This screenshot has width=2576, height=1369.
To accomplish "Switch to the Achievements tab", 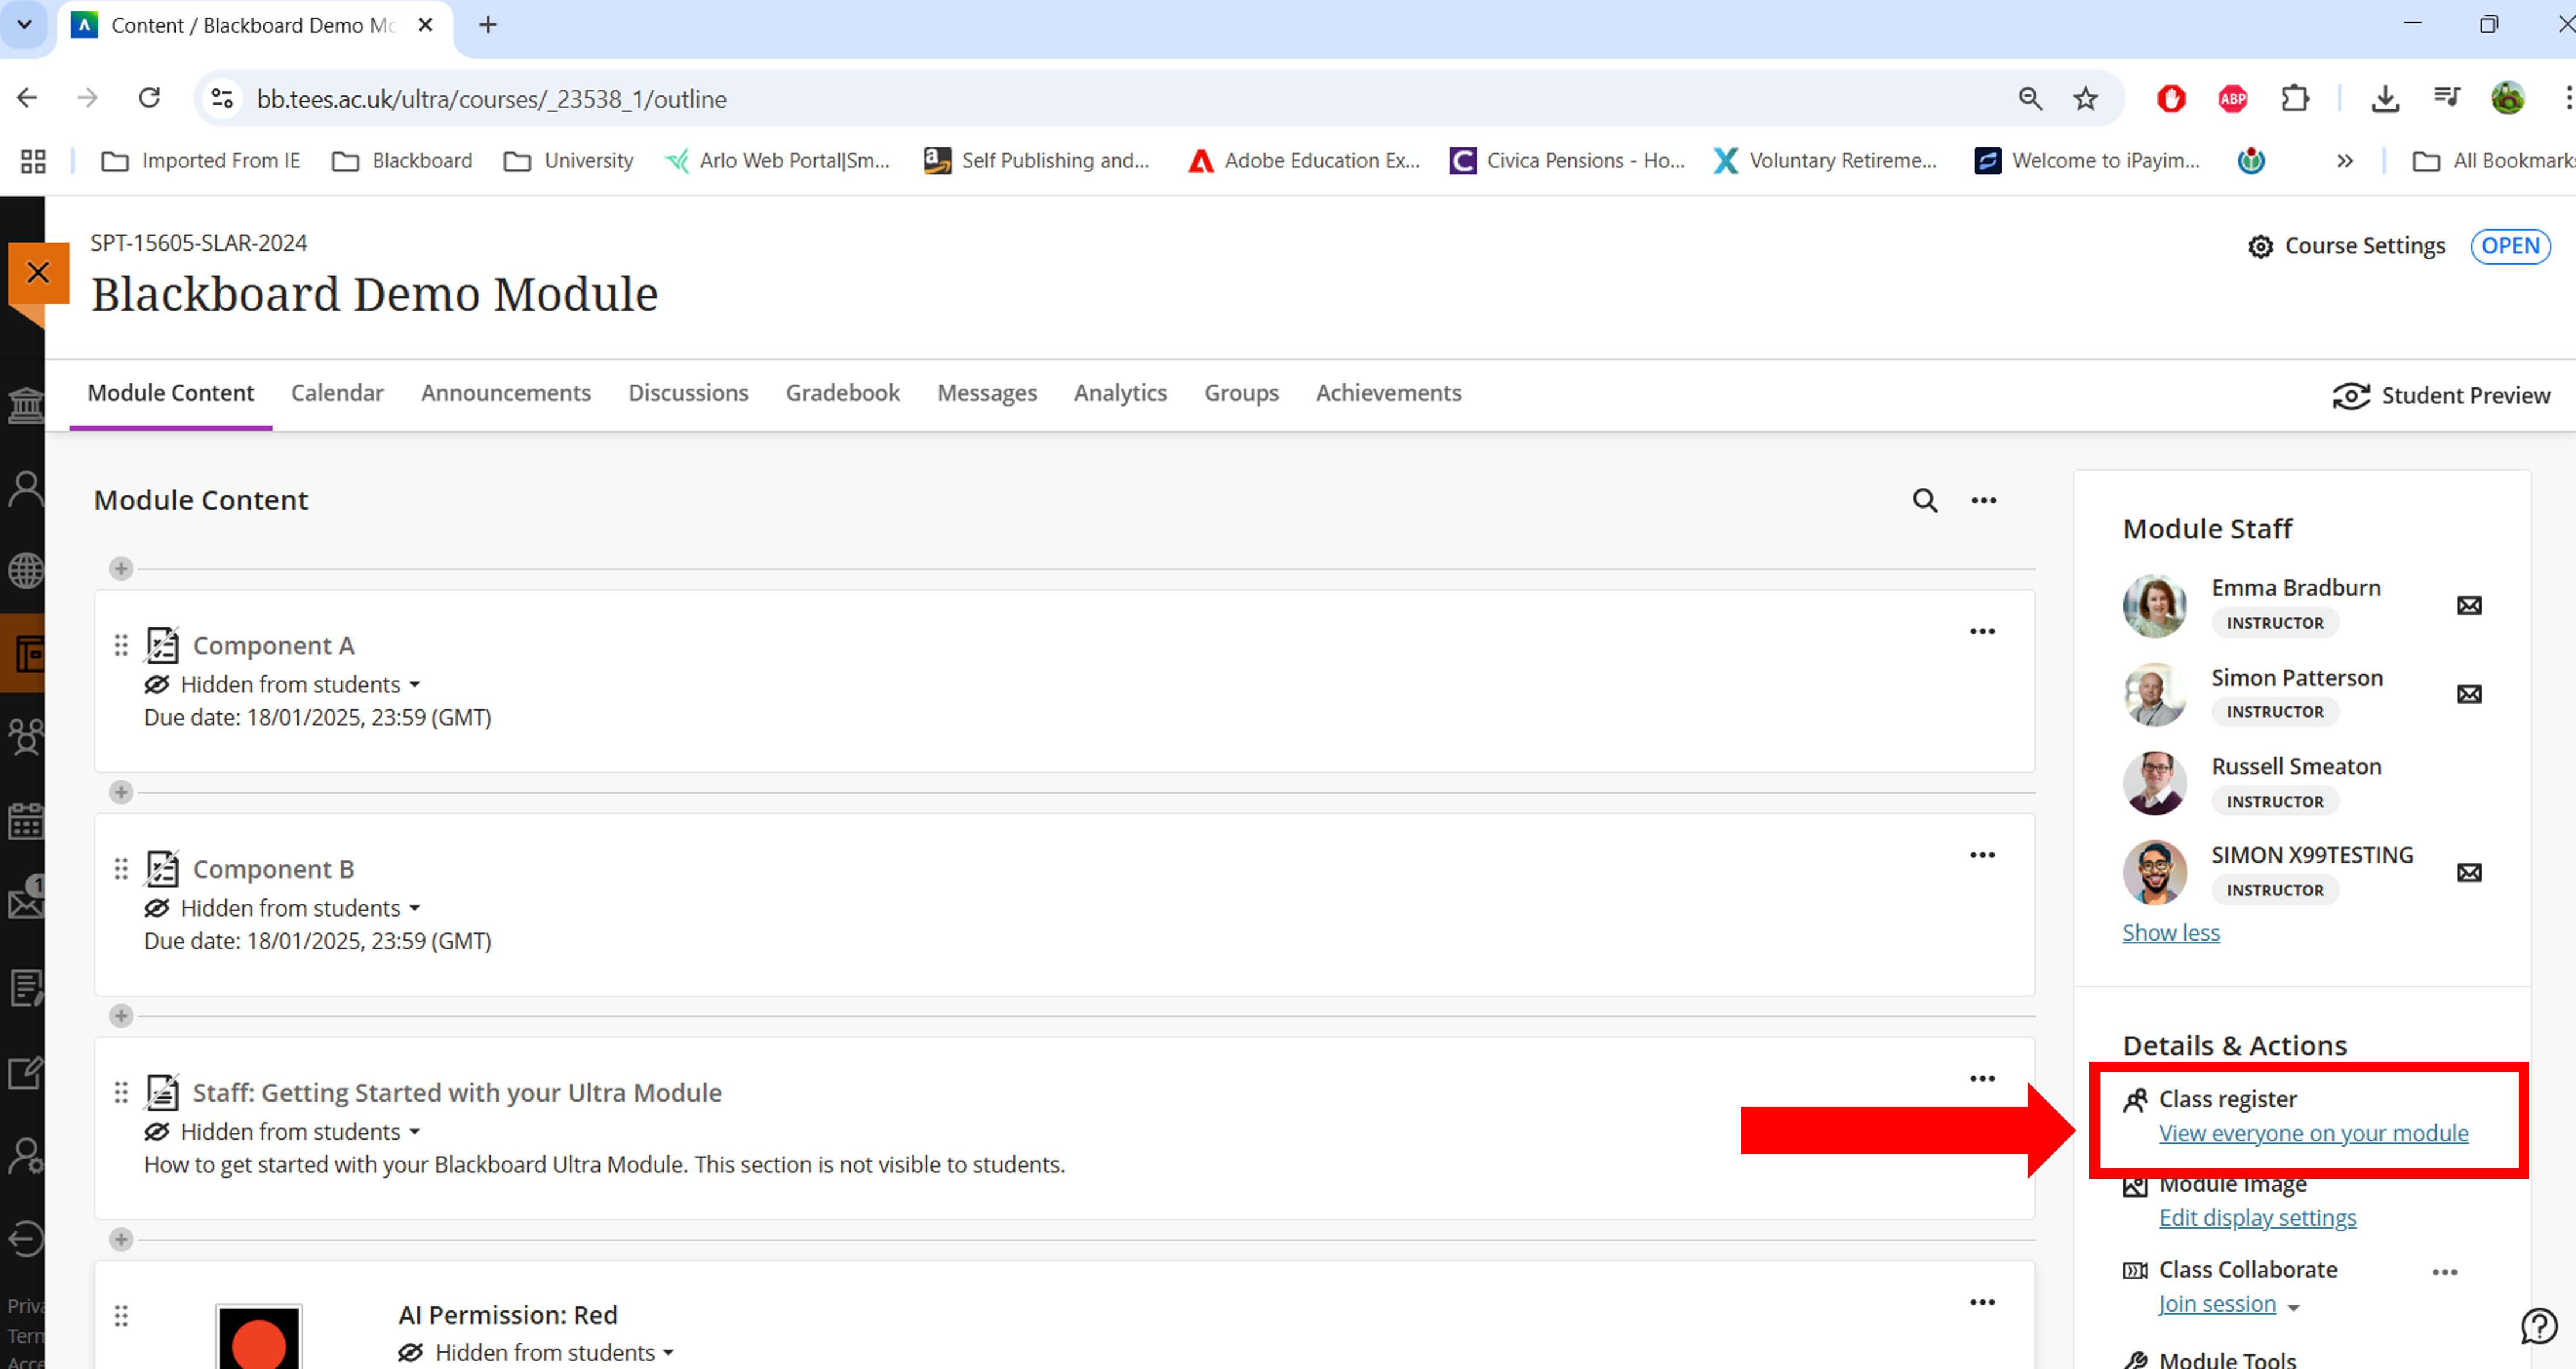I will 1388,393.
